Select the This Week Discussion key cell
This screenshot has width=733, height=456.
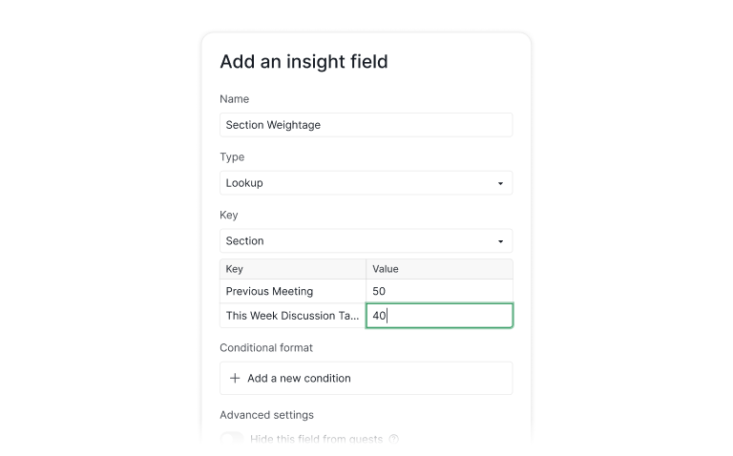pyautogui.click(x=293, y=316)
